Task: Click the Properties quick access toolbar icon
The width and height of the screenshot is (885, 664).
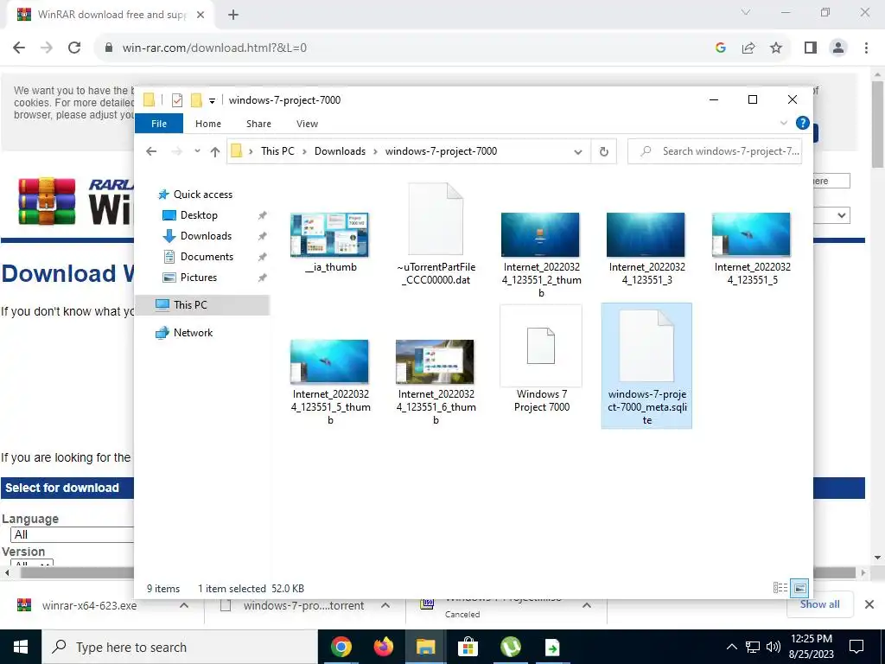Action: (177, 100)
